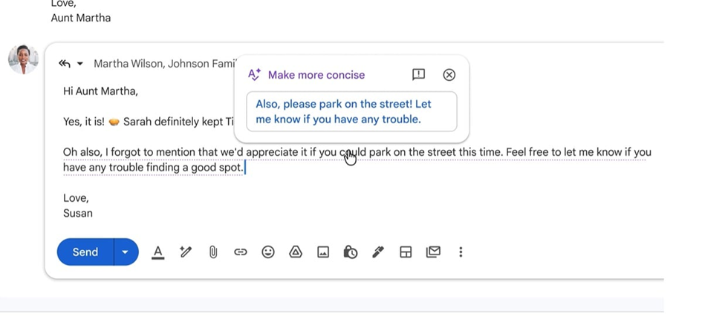Open the send options dropdown arrow

pyautogui.click(x=125, y=252)
